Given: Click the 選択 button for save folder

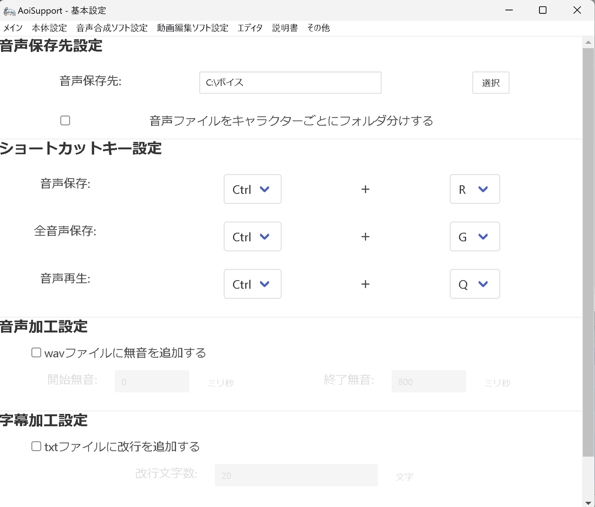Looking at the screenshot, I should 491,83.
